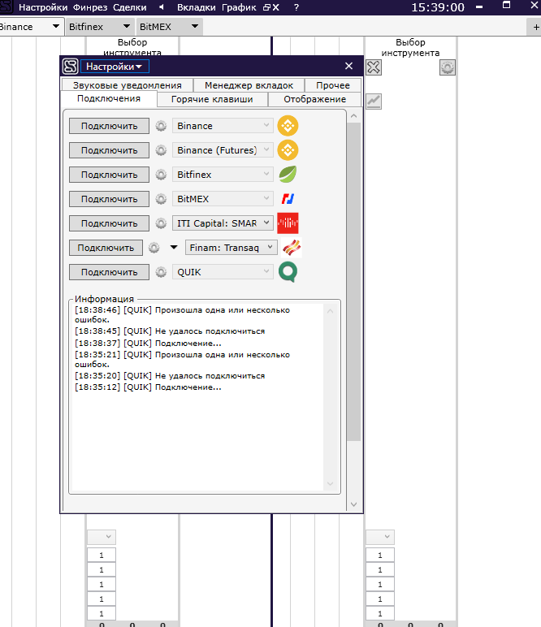Open Binance connection settings gear
This screenshot has width=541, height=627.
tap(161, 126)
